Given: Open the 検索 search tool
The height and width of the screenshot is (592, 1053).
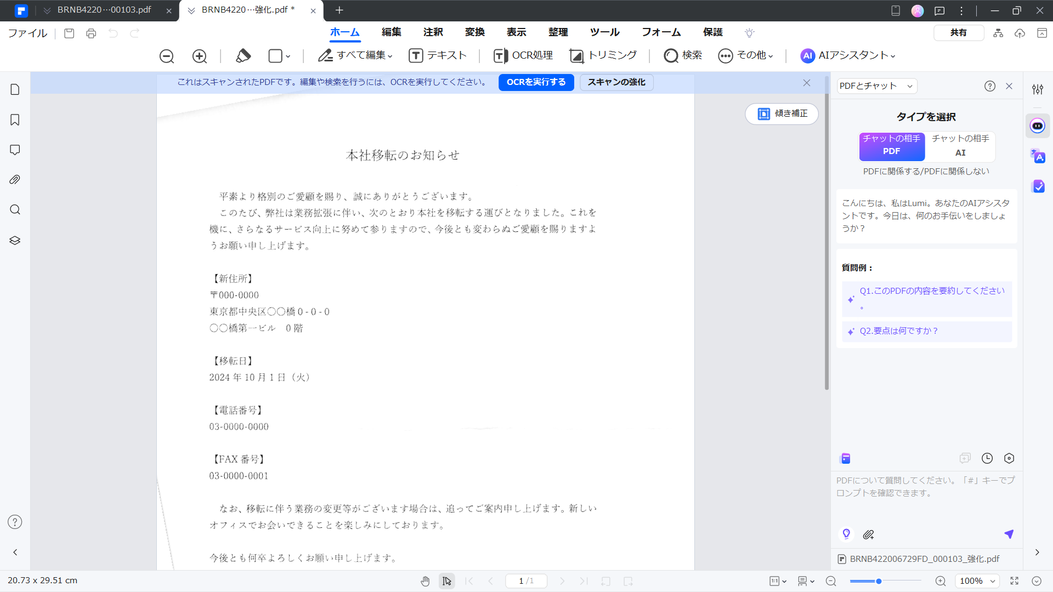Looking at the screenshot, I should pyautogui.click(x=683, y=55).
